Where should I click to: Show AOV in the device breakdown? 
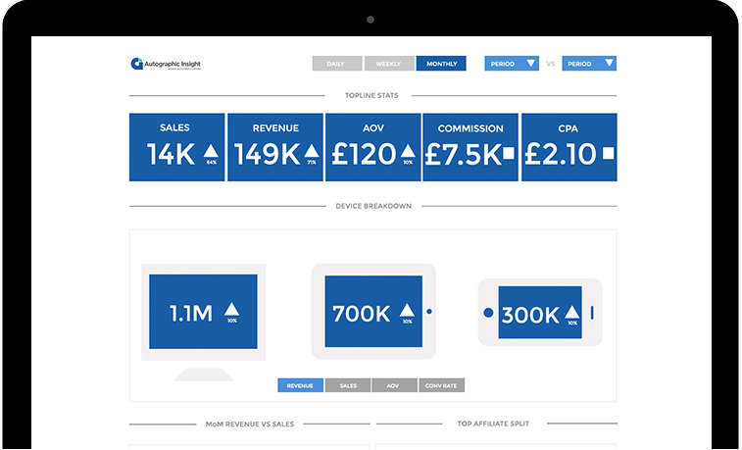click(x=394, y=385)
